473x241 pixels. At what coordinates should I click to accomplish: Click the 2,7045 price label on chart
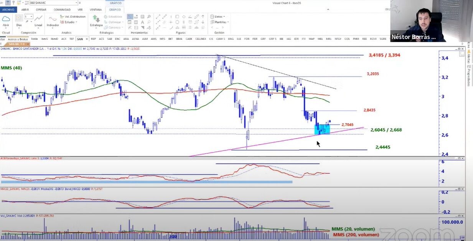coord(347,124)
